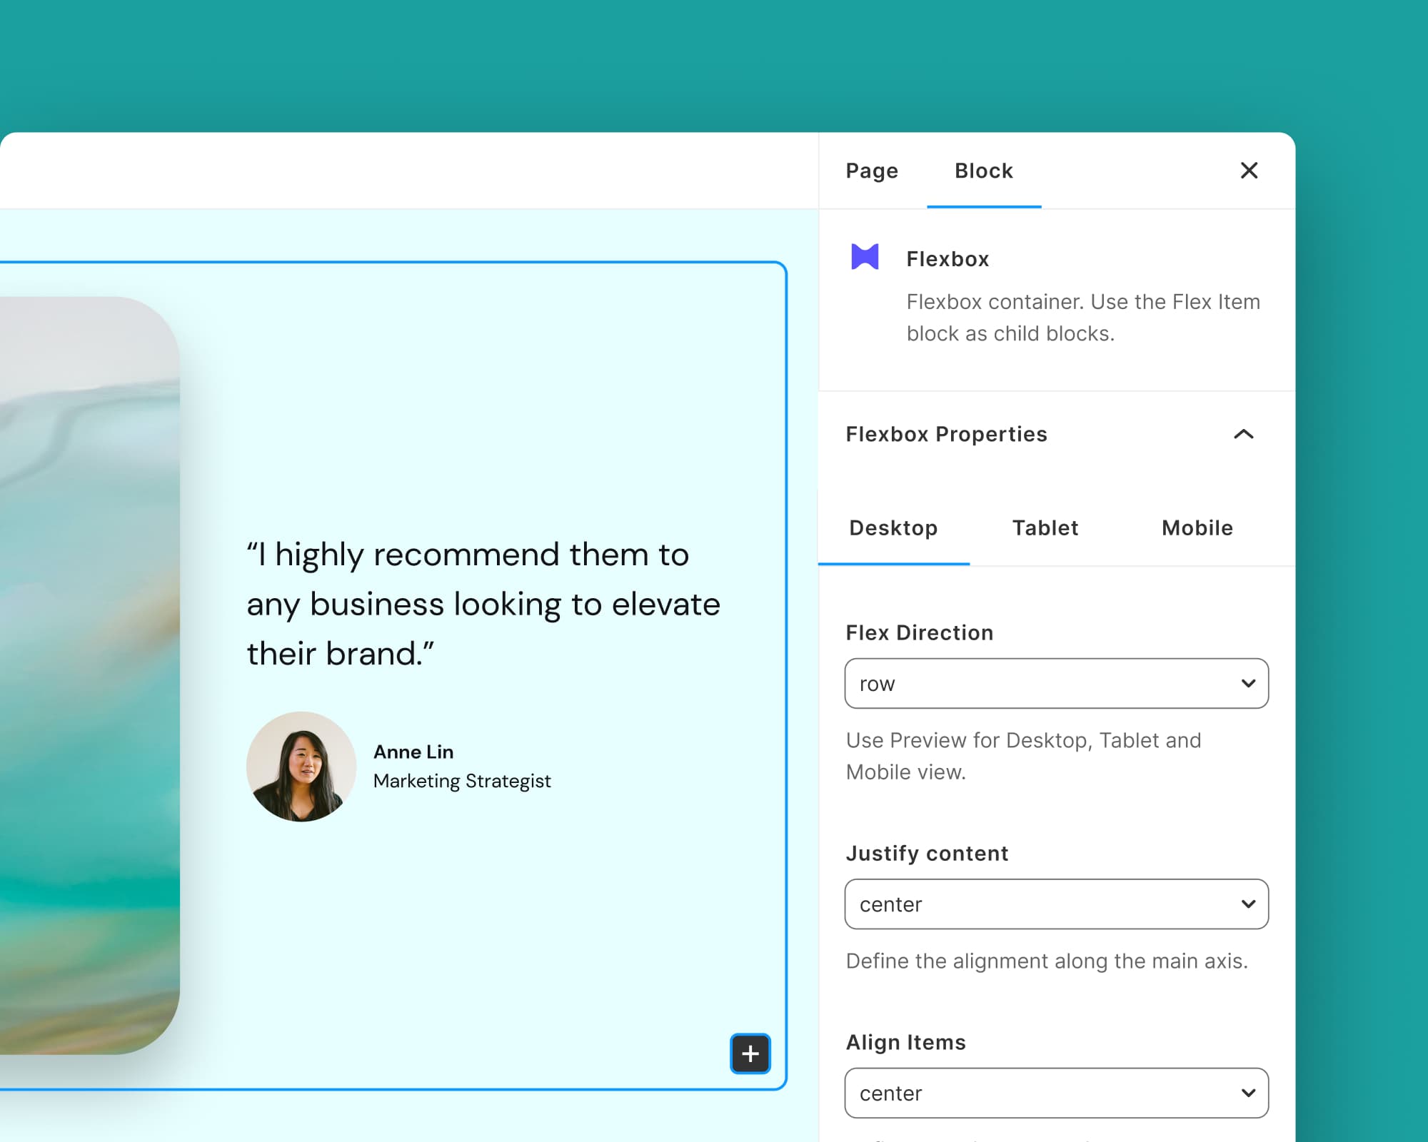Image resolution: width=1428 pixels, height=1142 pixels.
Task: Click the name Anne Lin
Action: [413, 752]
